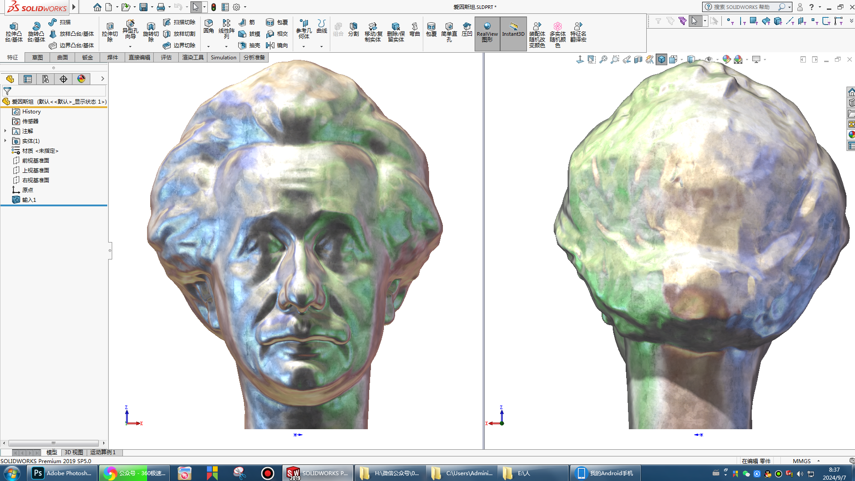Open the 参考几何体 reference geometry tool

304,29
